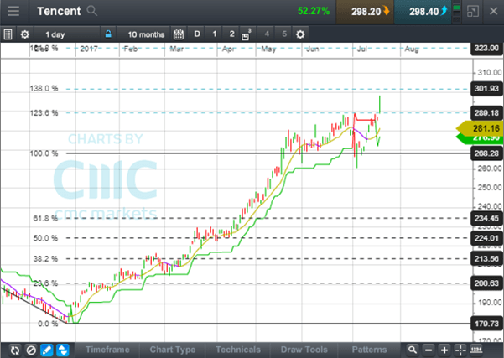Select the 200.63 price label
Image resolution: width=504 pixels, height=358 pixels.
tap(486, 283)
